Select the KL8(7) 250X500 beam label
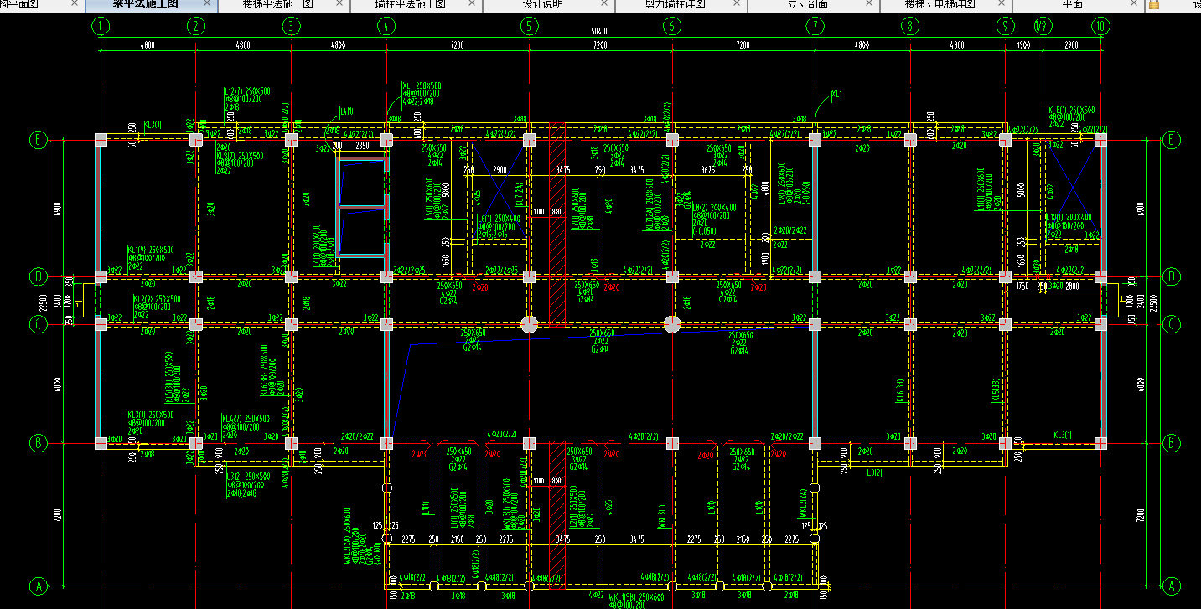Screen dimensions: 1201x609 [x=240, y=156]
